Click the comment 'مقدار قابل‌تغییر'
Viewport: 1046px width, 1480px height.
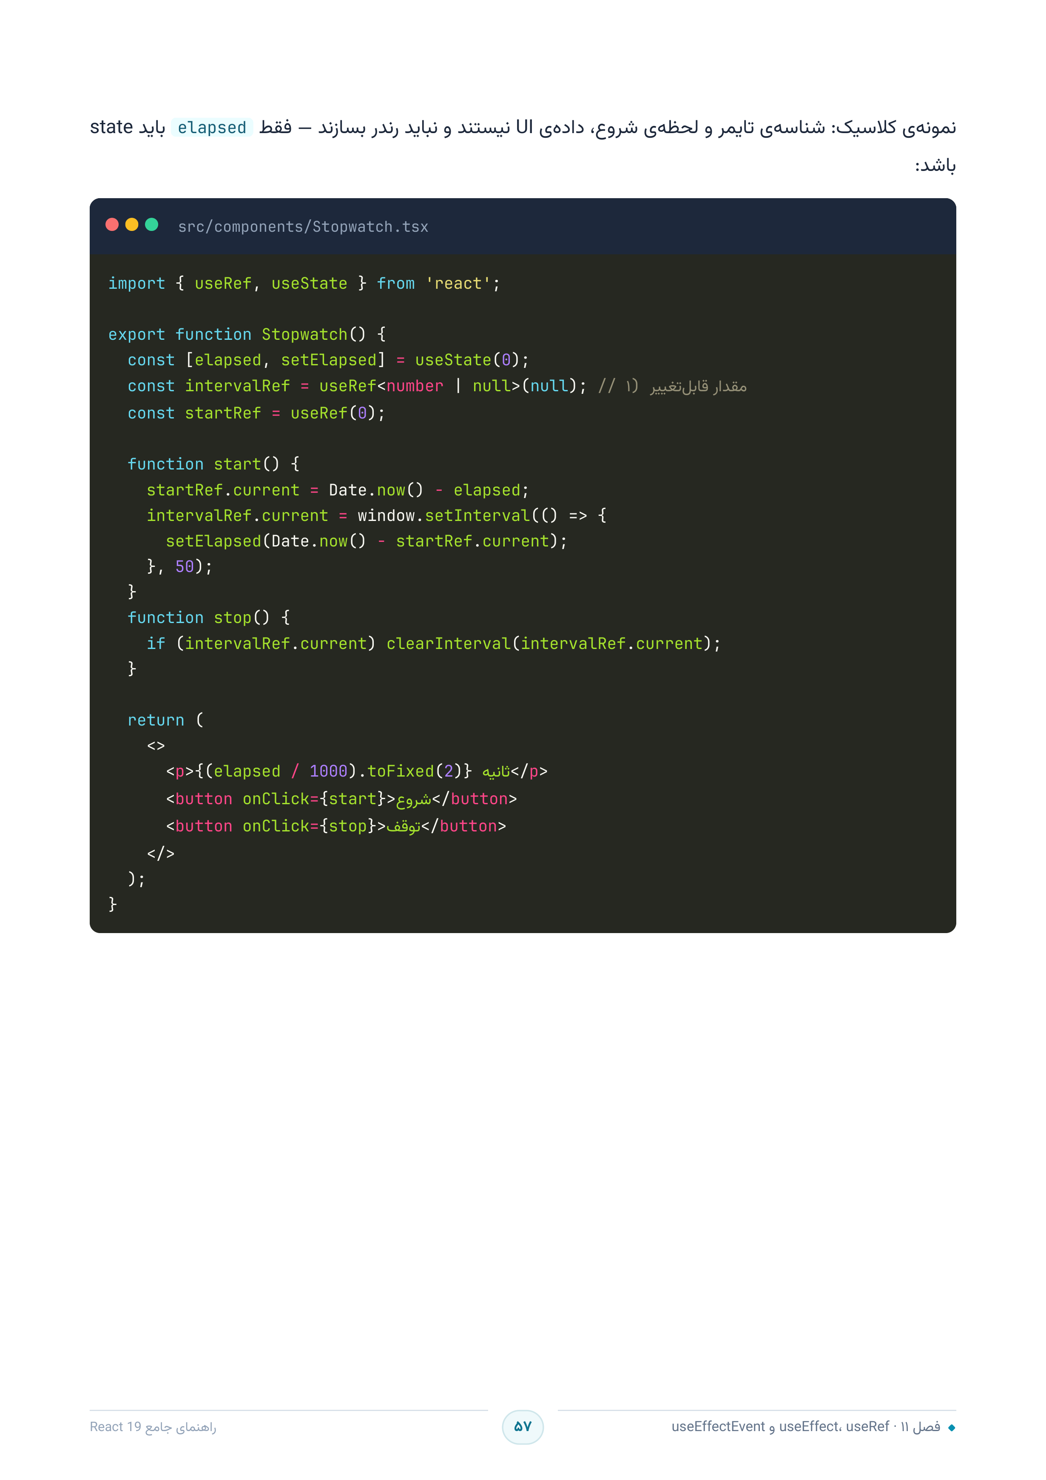[x=699, y=386]
